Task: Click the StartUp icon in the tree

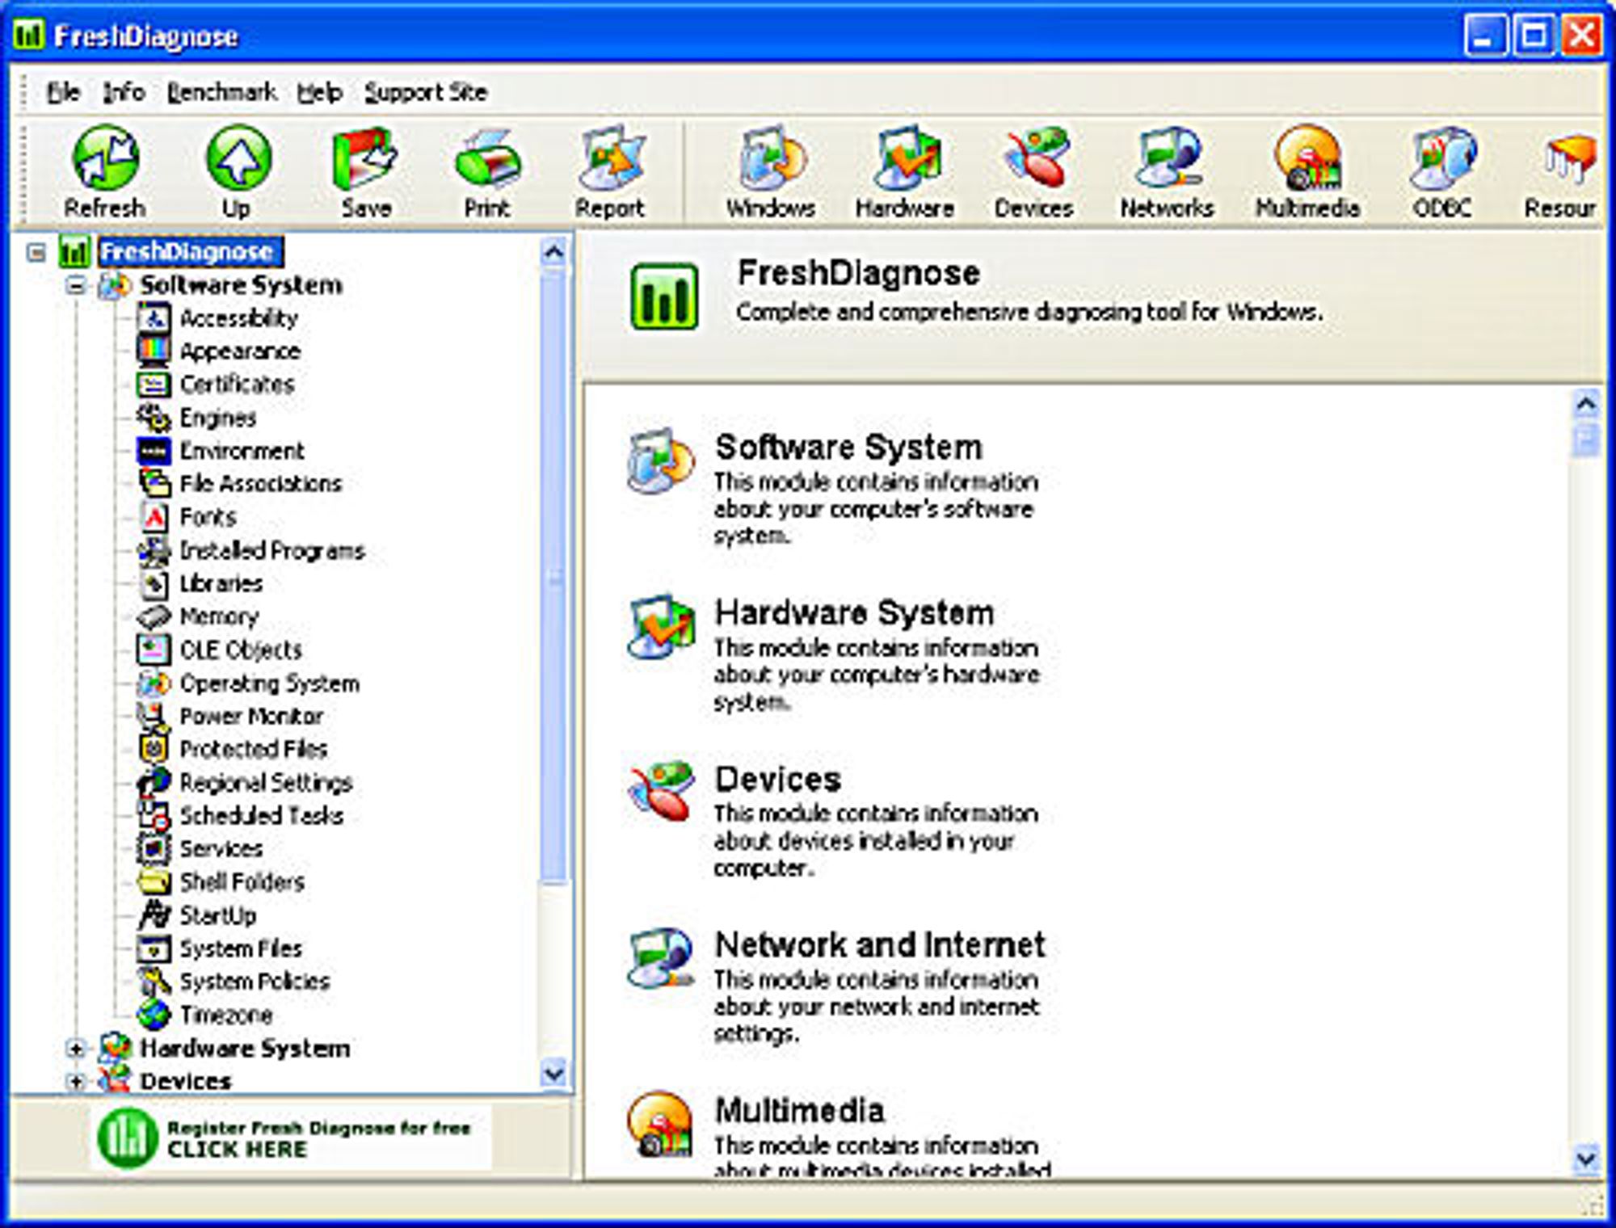Action: pos(153,915)
